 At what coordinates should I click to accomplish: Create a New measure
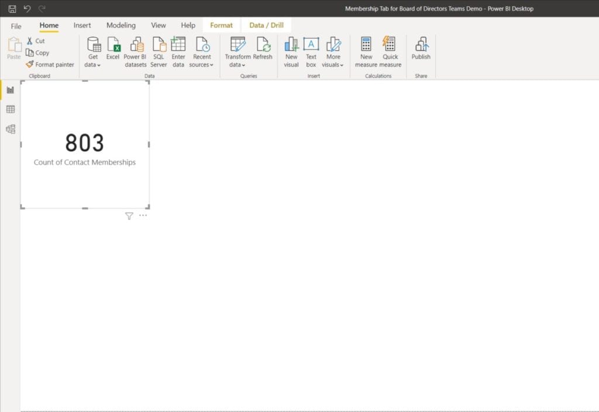pos(366,52)
